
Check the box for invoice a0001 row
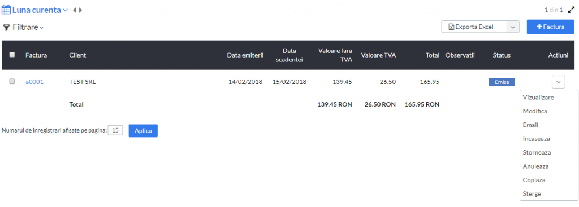coord(12,82)
